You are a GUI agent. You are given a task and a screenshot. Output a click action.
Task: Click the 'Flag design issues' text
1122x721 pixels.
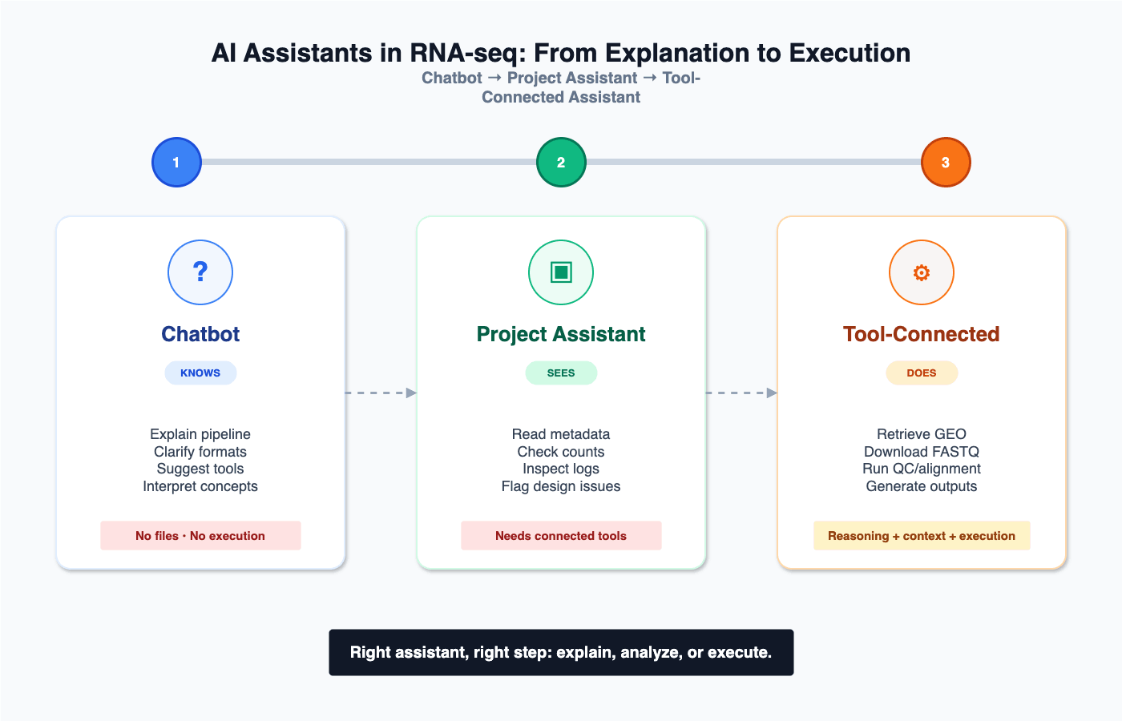(561, 486)
